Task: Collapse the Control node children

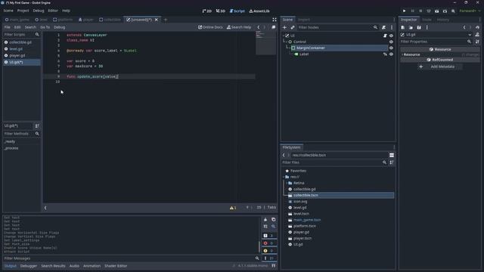Action: [286, 42]
